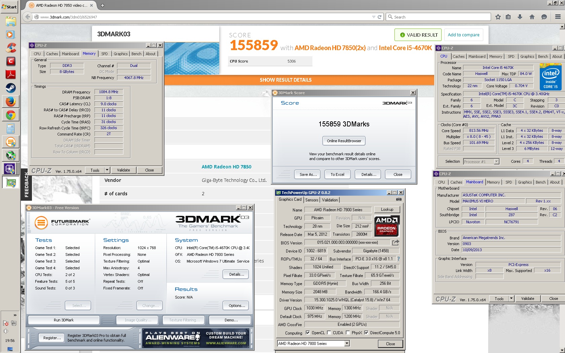Image resolution: width=565 pixels, height=353 pixels.
Task: Click Run 3DMark button
Action: [64, 320]
